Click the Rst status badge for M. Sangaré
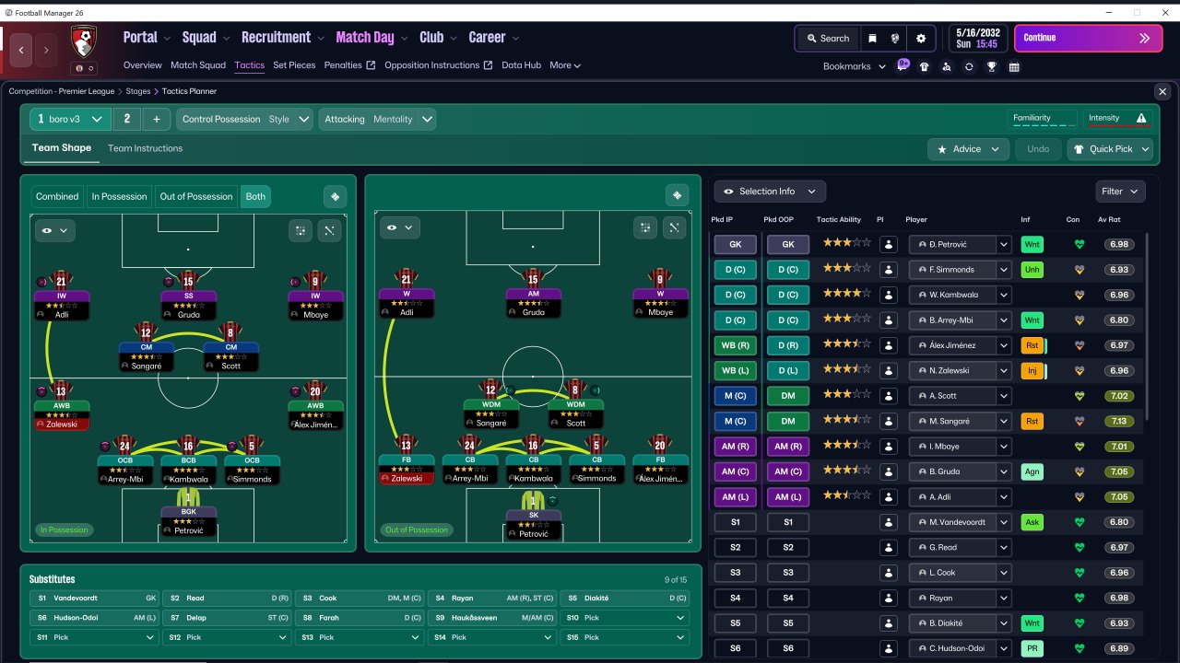The width and height of the screenshot is (1180, 663). coord(1032,421)
